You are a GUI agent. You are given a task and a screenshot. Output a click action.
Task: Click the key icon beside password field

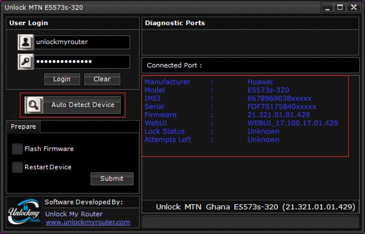(26, 62)
